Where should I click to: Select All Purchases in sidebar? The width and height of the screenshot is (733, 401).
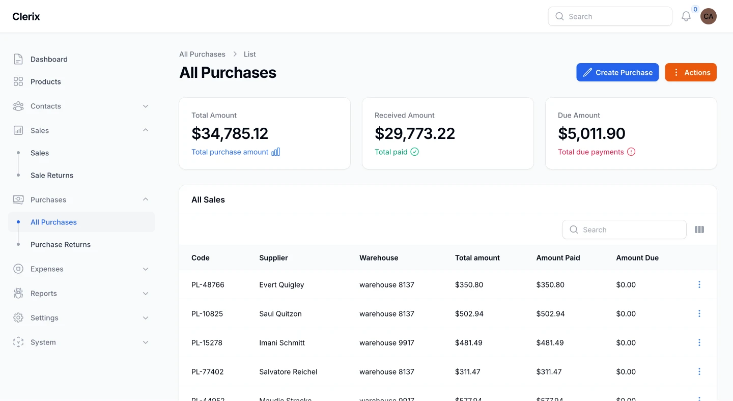[81, 222]
